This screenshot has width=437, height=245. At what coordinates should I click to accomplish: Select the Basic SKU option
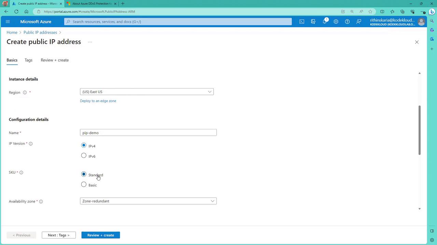[84, 184]
